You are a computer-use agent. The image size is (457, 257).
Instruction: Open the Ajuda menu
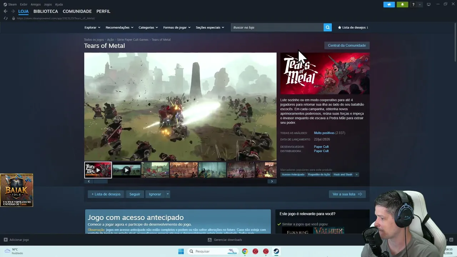tap(59, 4)
